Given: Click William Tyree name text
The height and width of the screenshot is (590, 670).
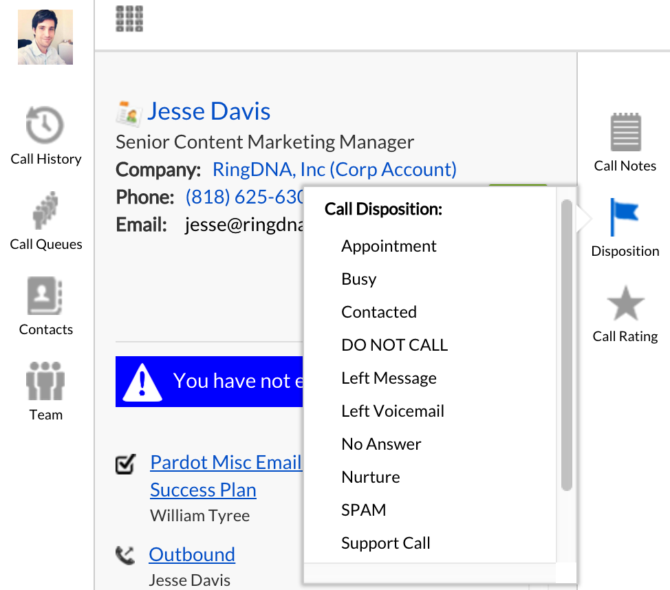Looking at the screenshot, I should click(200, 516).
